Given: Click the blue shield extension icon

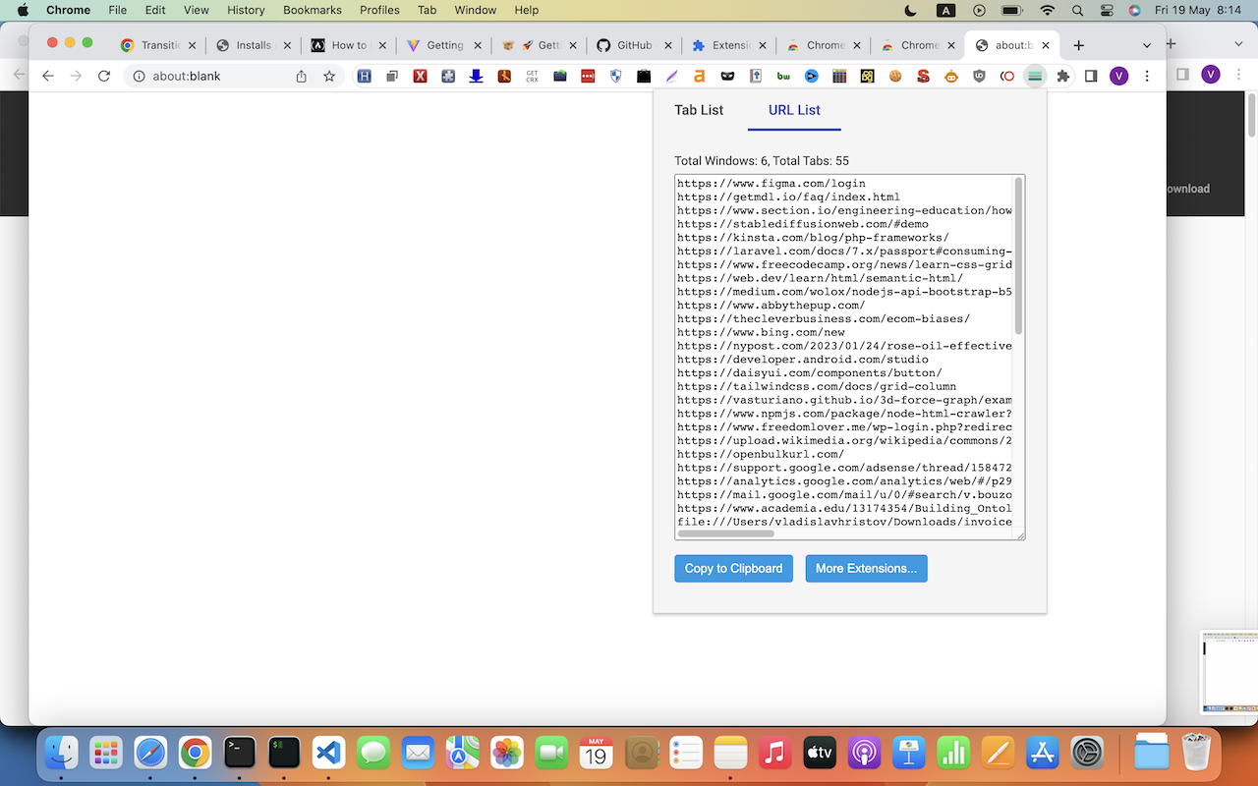Looking at the screenshot, I should (x=616, y=76).
